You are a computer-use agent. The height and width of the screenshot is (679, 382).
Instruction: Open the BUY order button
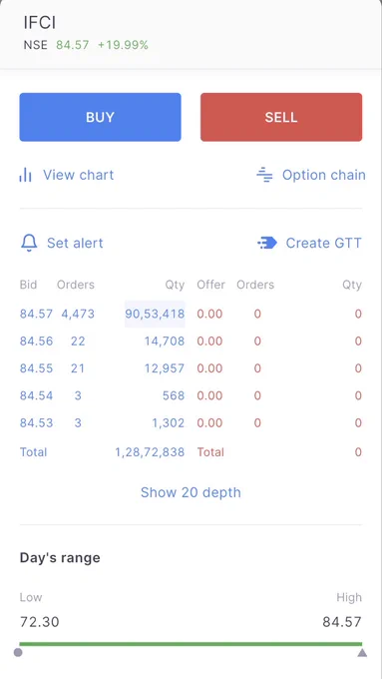(x=100, y=117)
